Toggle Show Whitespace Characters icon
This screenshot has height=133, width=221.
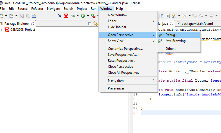click(167, 16)
